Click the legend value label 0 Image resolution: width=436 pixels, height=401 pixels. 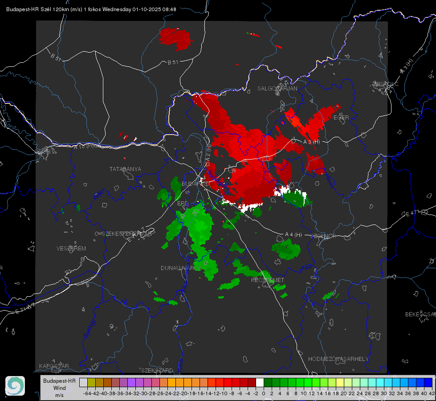click(x=264, y=393)
